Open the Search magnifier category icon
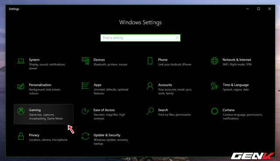Screen dimensions: 280x161 [150, 111]
